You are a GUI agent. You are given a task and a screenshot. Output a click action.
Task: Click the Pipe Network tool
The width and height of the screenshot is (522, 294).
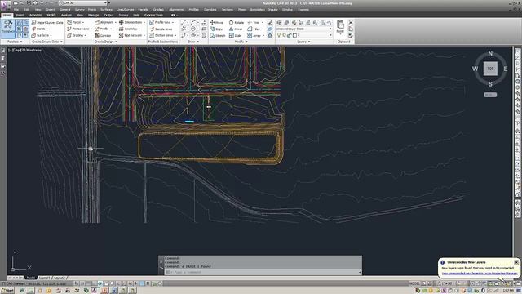[x=132, y=35]
